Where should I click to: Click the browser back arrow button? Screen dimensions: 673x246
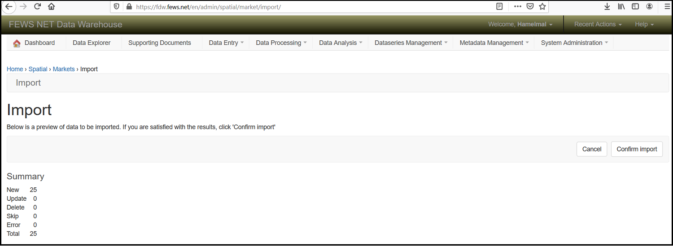coord(9,7)
